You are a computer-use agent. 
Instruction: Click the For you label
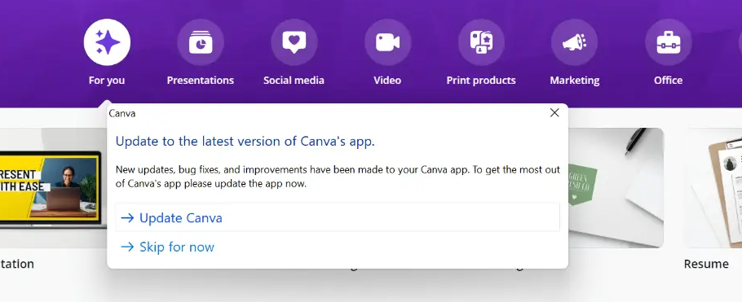pos(107,81)
